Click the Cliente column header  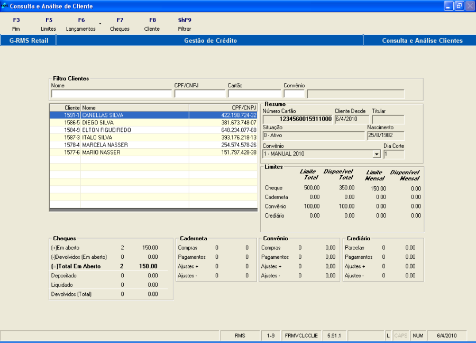click(x=65, y=108)
